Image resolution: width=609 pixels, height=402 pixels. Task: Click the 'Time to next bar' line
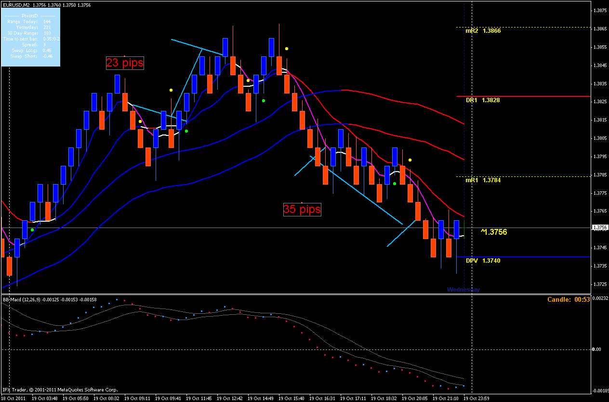(x=31, y=39)
